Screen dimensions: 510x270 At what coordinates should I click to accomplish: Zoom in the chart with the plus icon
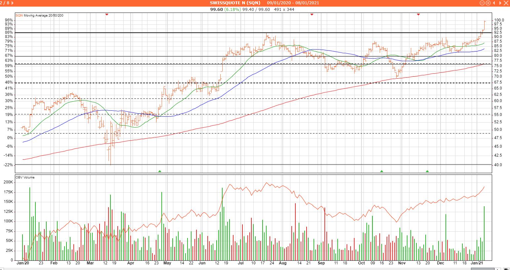pyautogui.click(x=488, y=3)
